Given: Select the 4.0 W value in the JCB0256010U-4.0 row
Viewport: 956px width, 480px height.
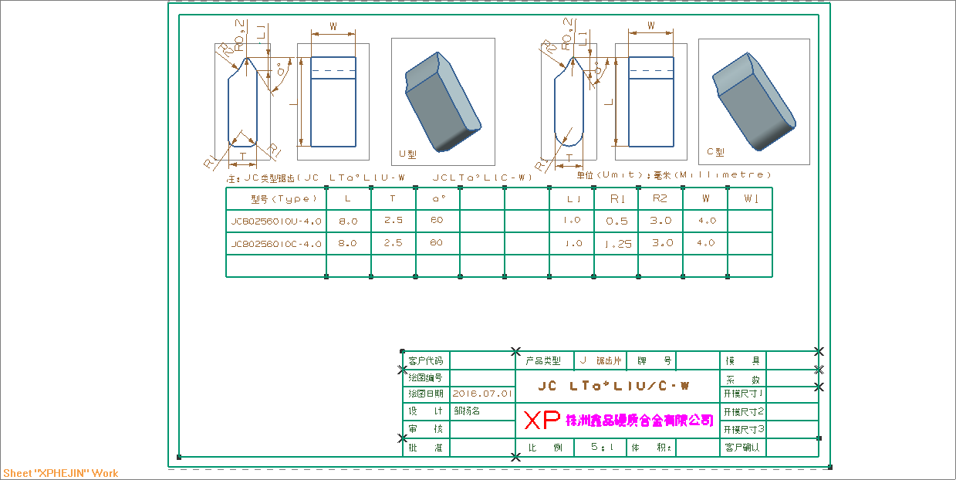Looking at the screenshot, I should click(706, 221).
